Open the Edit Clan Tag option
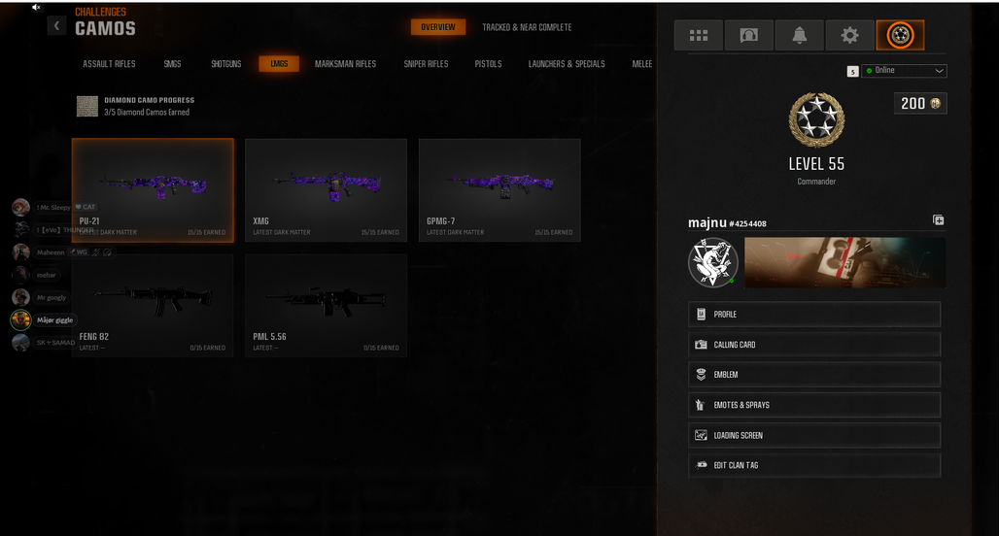Image resolution: width=999 pixels, height=536 pixels. pos(814,465)
